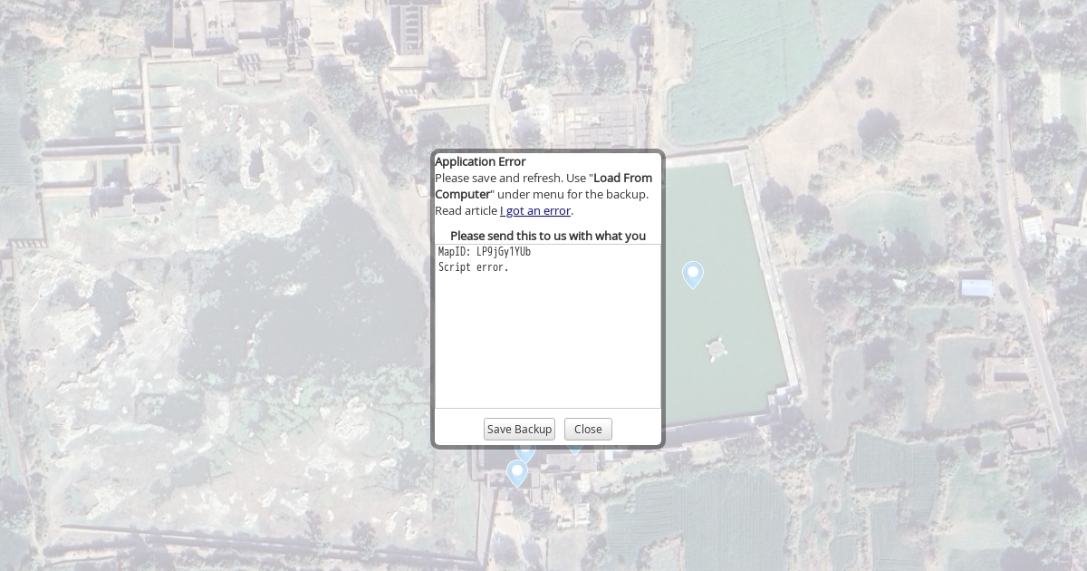The height and width of the screenshot is (571, 1087).
Task: Click the dark tree canopy left of the dialog
Action: (299, 299)
